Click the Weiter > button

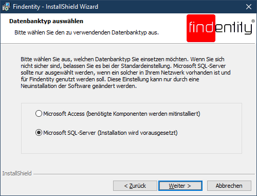[180, 186]
